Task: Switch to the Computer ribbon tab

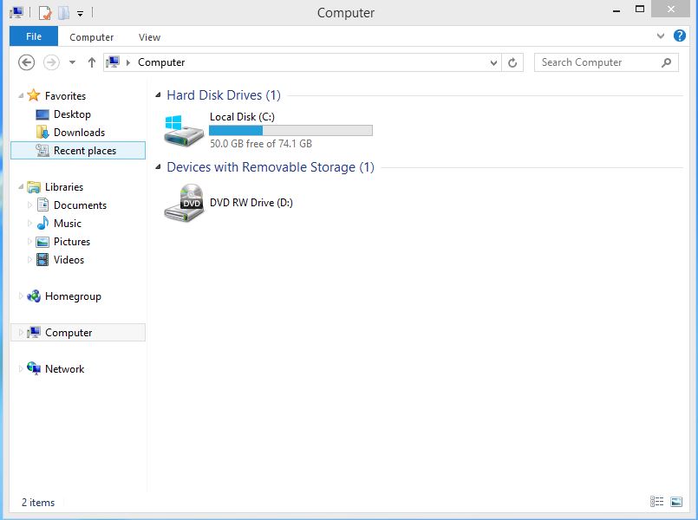Action: coord(91,37)
